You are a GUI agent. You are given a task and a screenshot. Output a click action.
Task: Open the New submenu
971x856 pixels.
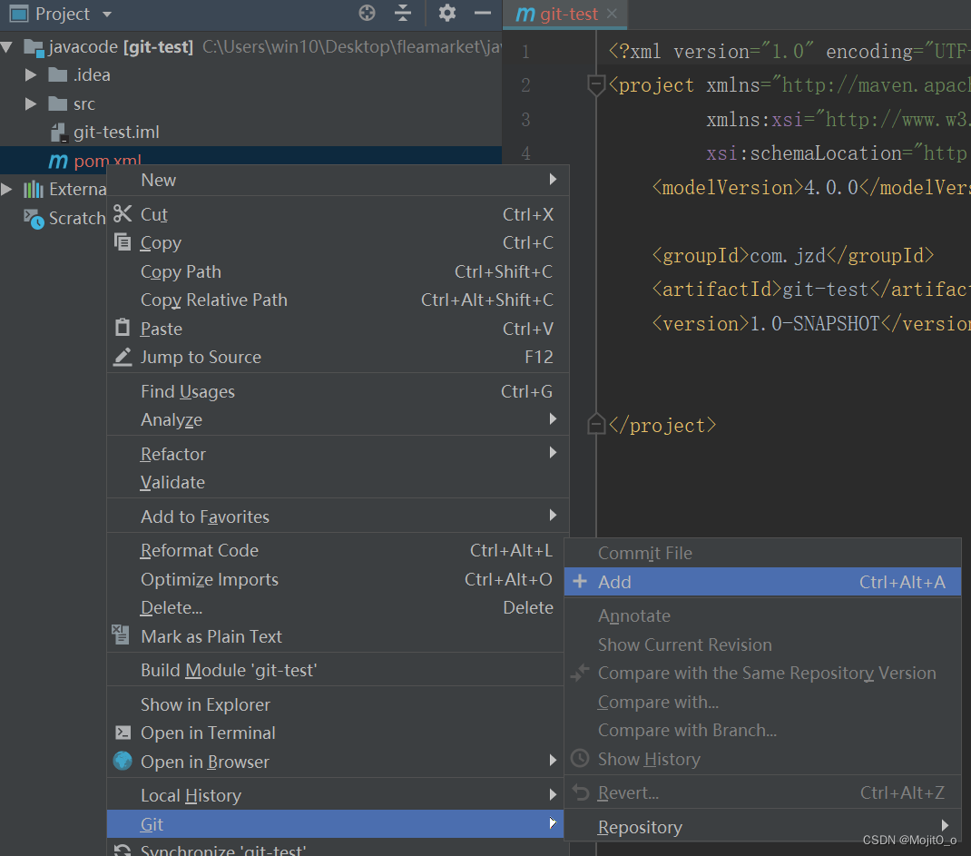tap(338, 180)
